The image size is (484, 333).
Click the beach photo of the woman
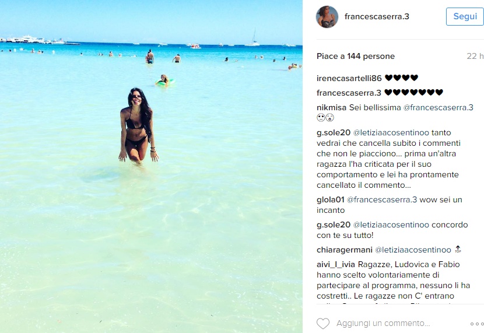point(151,166)
